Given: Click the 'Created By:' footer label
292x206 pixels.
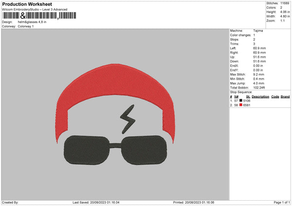Looking at the screenshot, I should pos(10,203).
